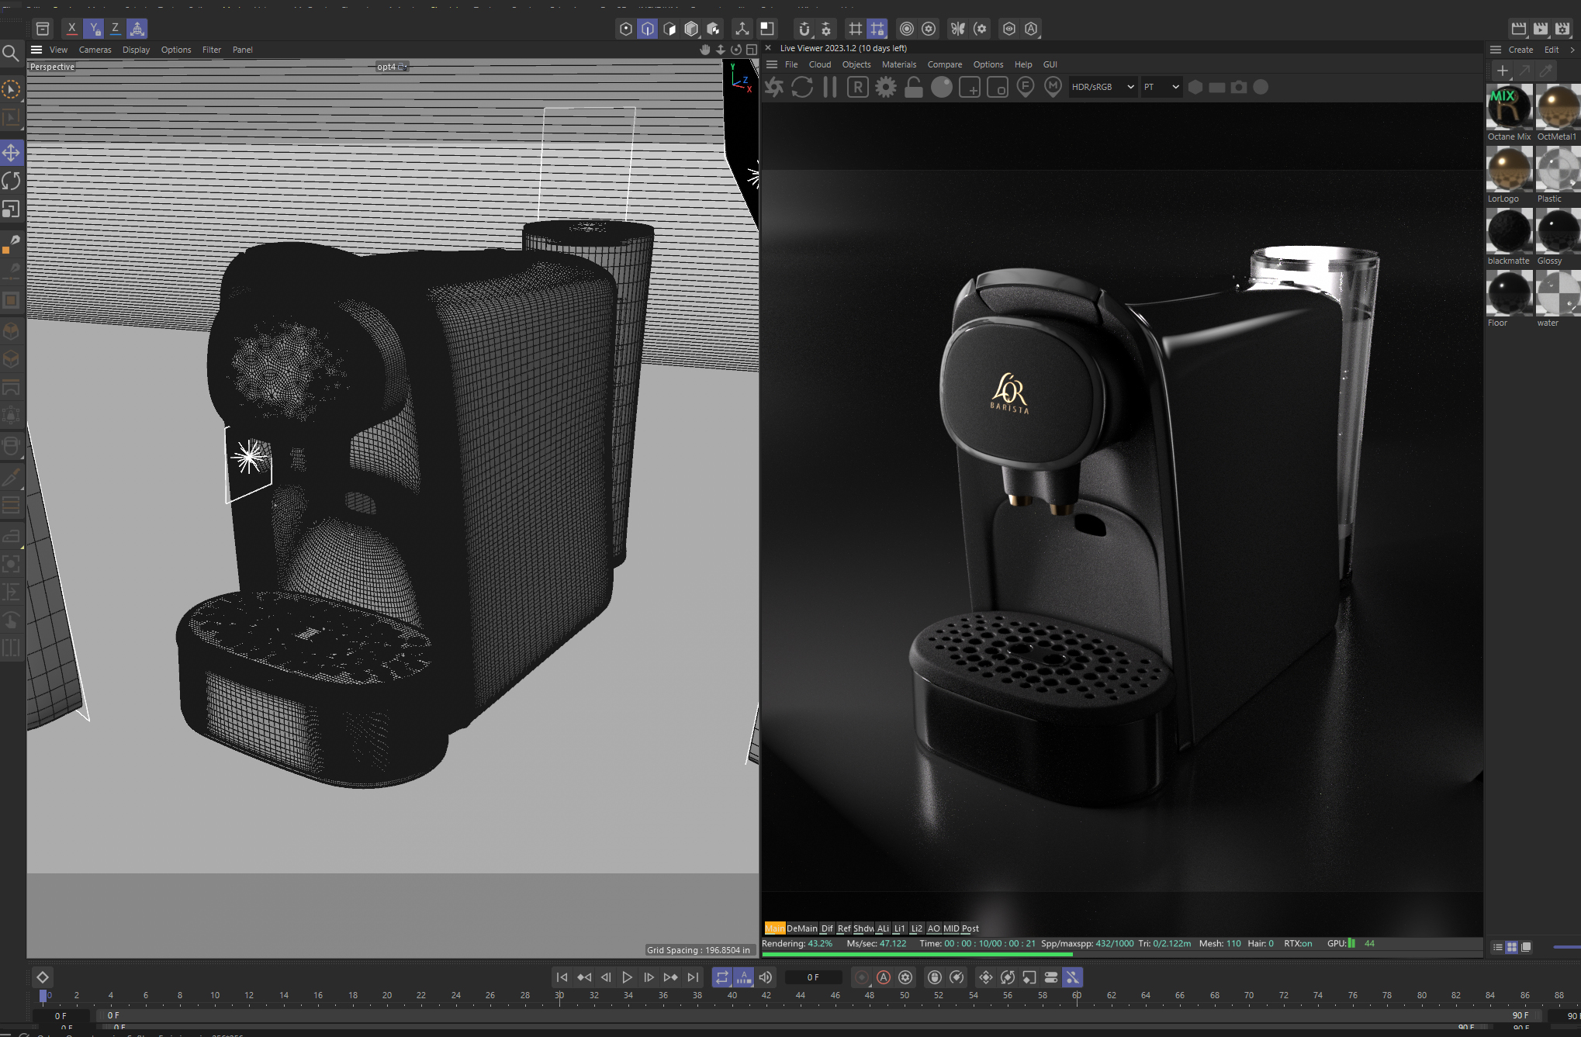This screenshot has width=1581, height=1037.
Task: Toggle timeline sound playback
Action: click(x=766, y=977)
